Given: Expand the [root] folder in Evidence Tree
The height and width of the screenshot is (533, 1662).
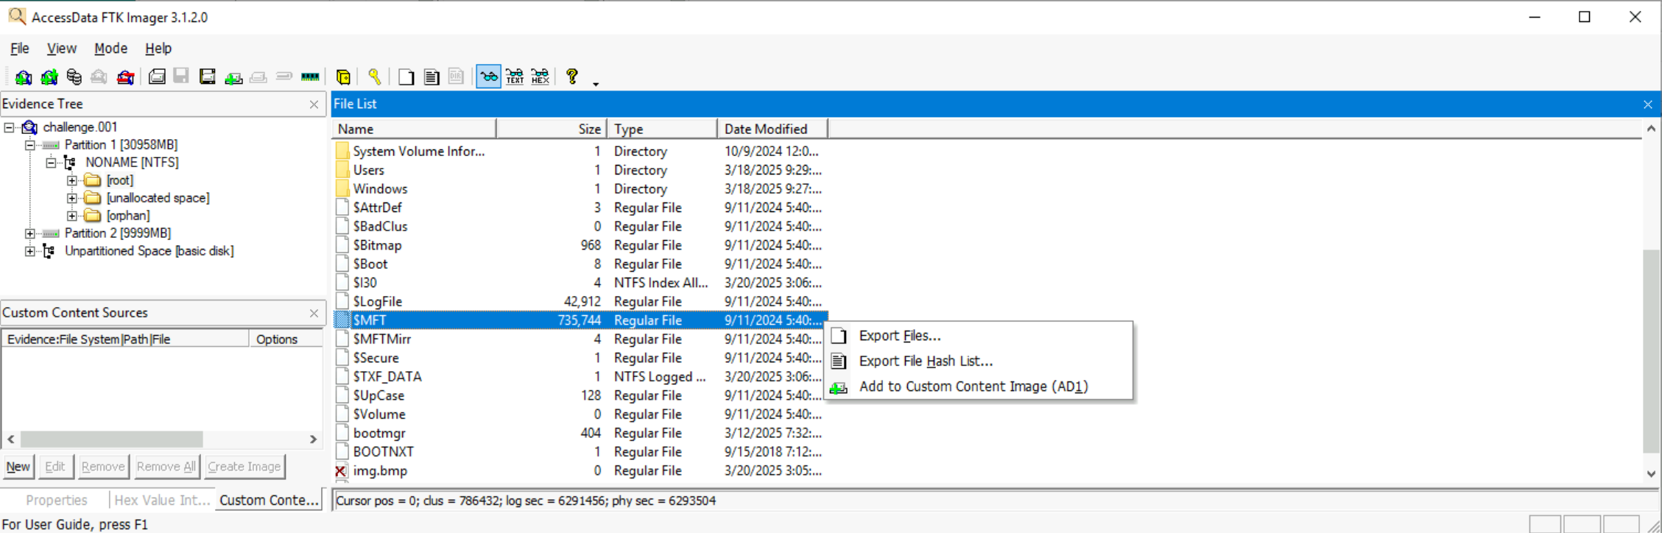Looking at the screenshot, I should [71, 180].
